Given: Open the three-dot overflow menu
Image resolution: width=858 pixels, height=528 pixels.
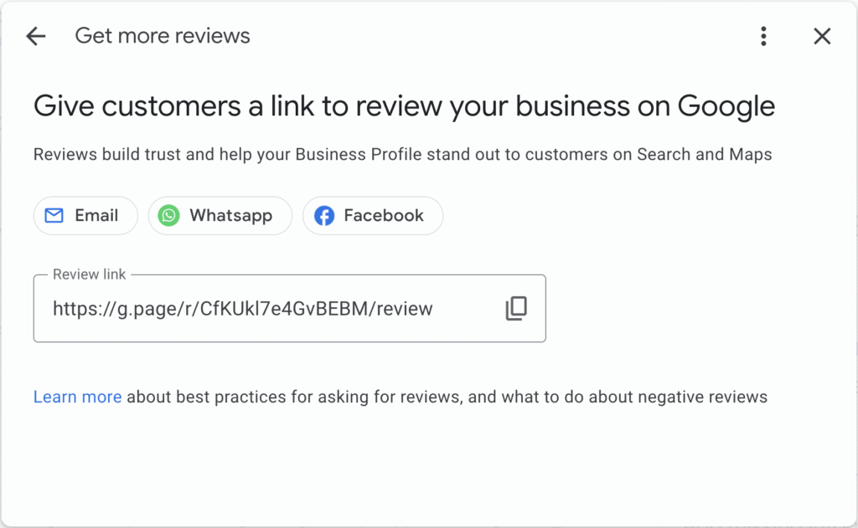Looking at the screenshot, I should (x=763, y=36).
